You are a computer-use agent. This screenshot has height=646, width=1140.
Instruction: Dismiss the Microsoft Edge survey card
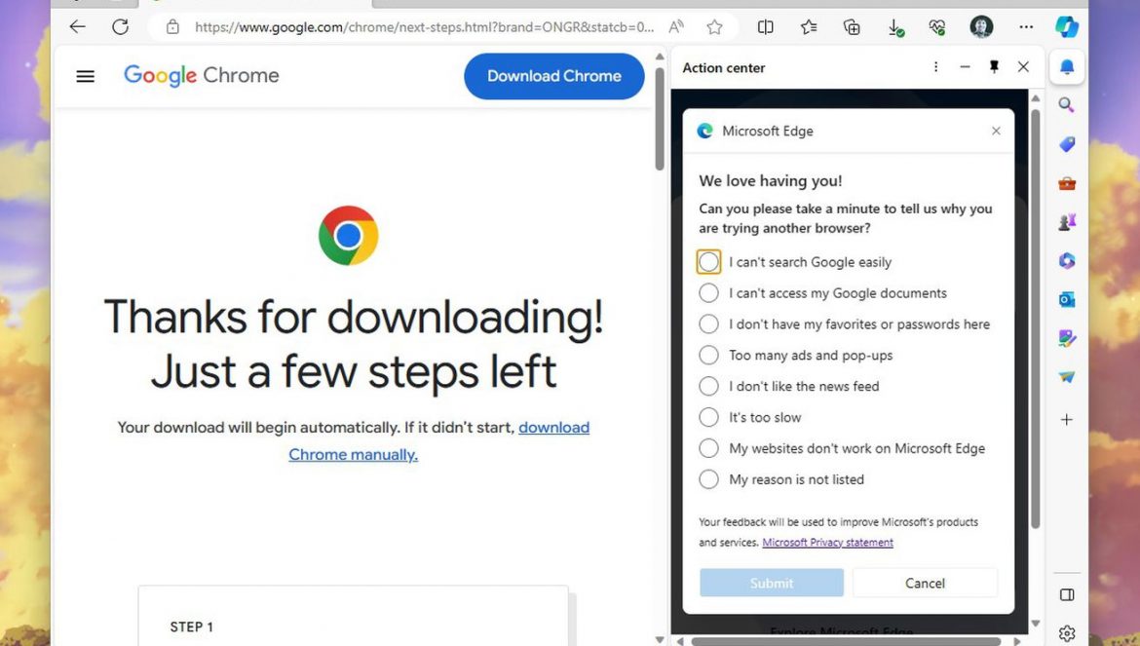(x=996, y=131)
